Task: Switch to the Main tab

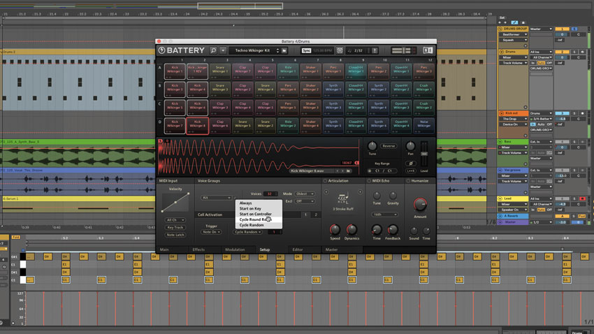Action: [x=164, y=249]
